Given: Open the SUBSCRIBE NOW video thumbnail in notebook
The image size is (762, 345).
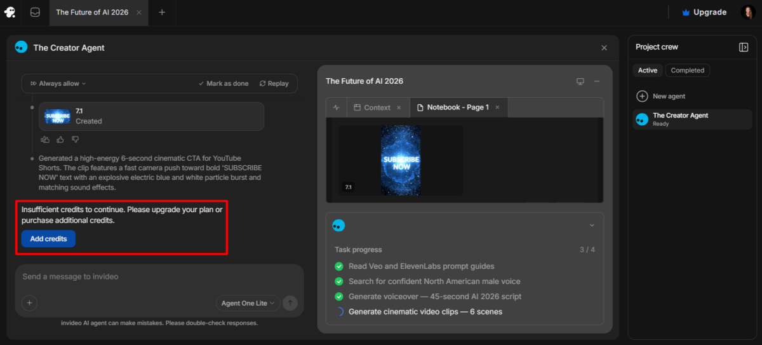Looking at the screenshot, I should click(401, 160).
